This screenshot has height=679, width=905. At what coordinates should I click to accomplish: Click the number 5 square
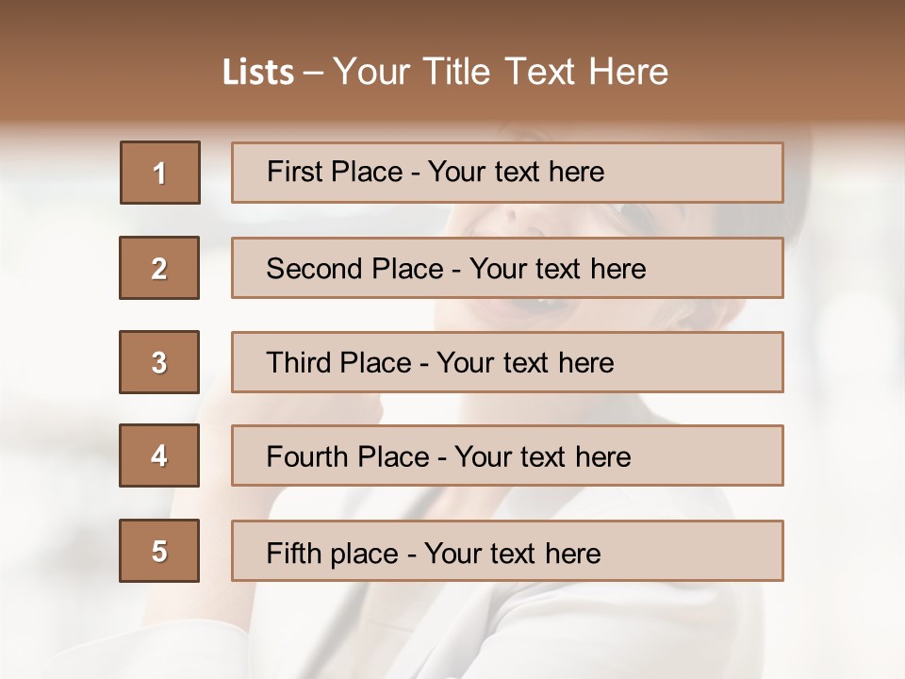pyautogui.click(x=159, y=551)
